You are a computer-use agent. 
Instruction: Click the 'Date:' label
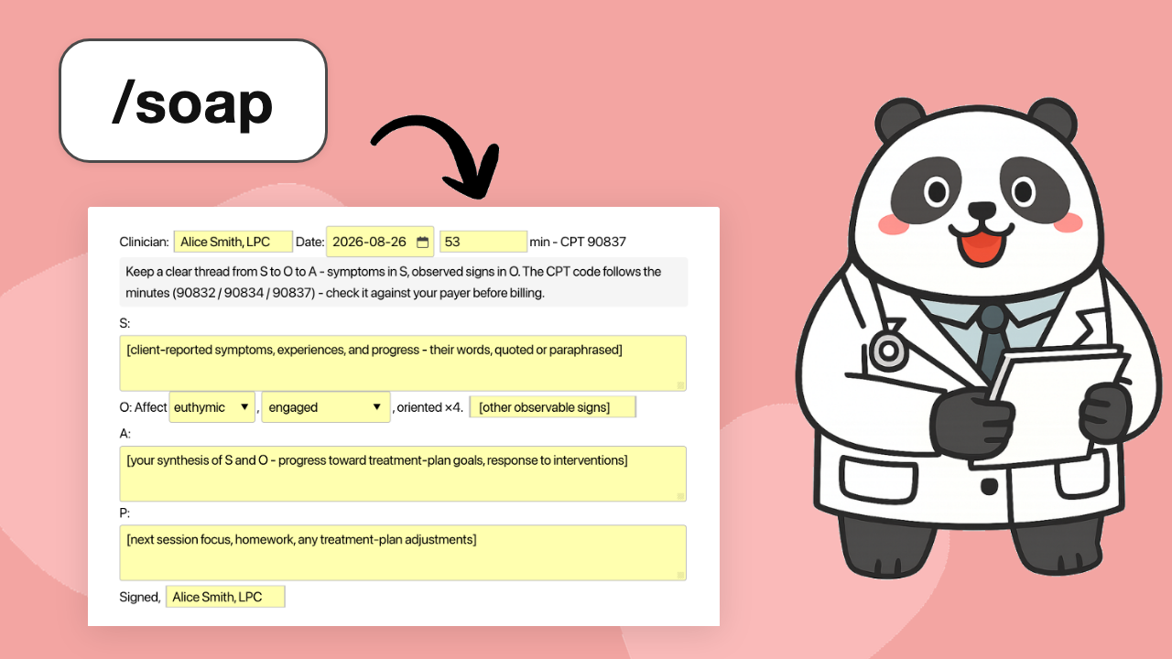point(310,242)
